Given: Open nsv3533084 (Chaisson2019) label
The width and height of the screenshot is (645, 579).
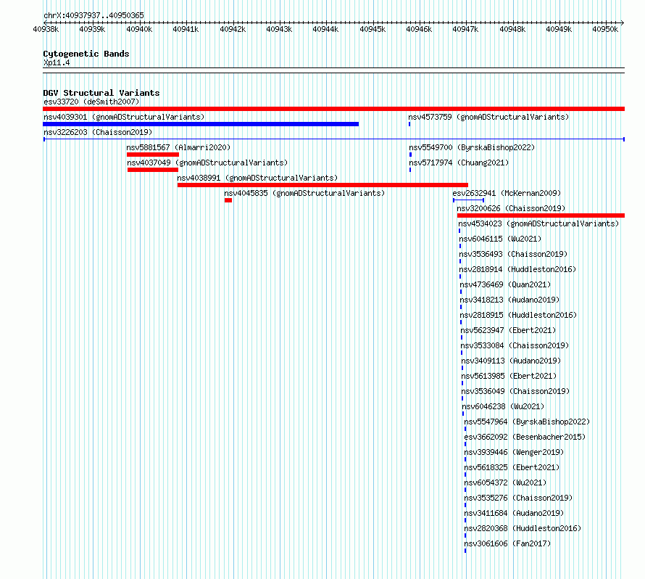Looking at the screenshot, I should (x=515, y=345).
